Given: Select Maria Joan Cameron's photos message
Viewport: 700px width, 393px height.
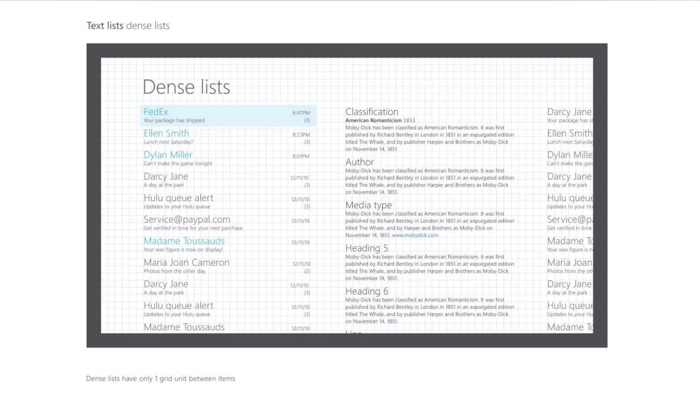Looking at the screenshot, I should [186, 263].
